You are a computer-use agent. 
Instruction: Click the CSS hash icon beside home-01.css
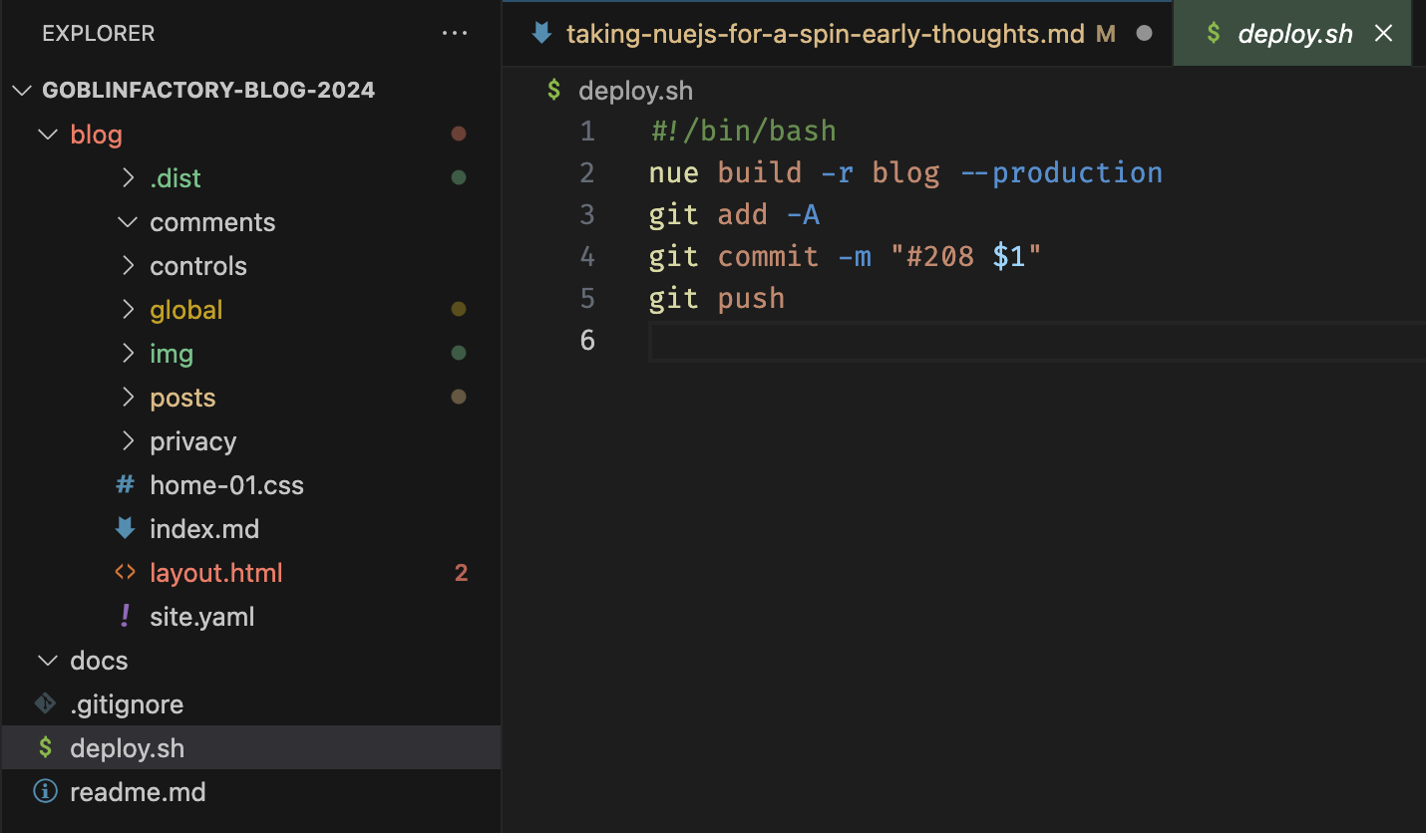click(x=125, y=485)
